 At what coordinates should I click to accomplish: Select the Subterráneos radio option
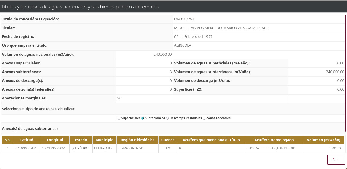tap(142, 118)
